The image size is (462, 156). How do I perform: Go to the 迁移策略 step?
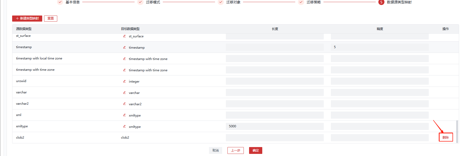tap(313, 2)
